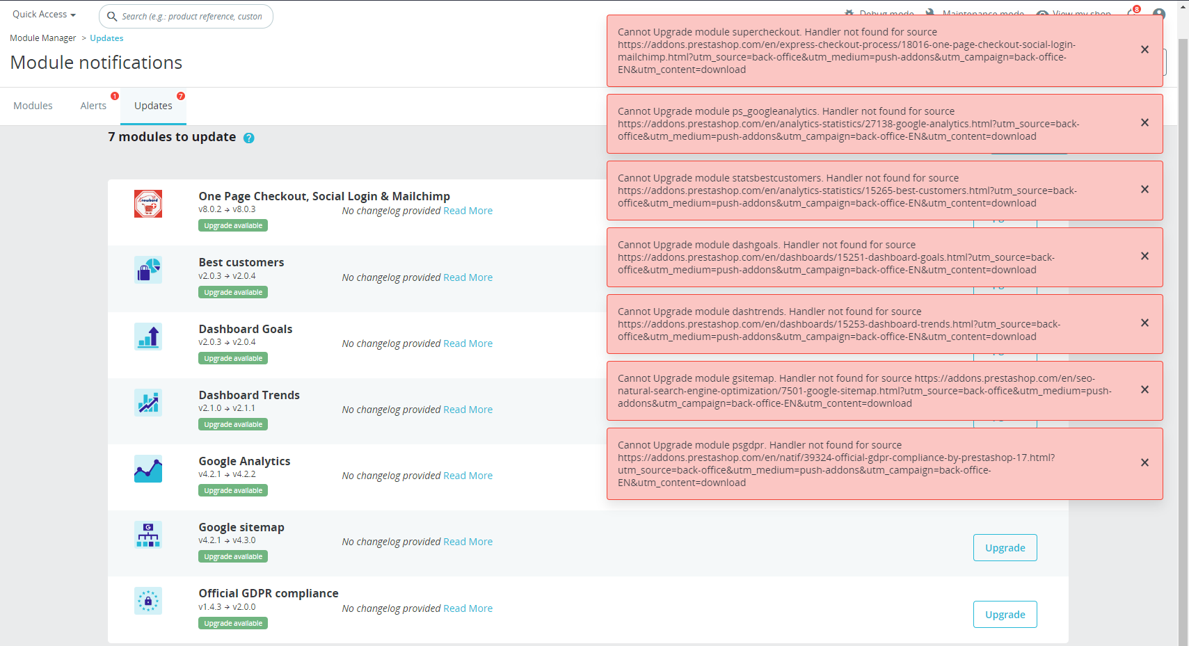This screenshot has height=646, width=1189.
Task: Click inside the search field
Action: coord(186,16)
